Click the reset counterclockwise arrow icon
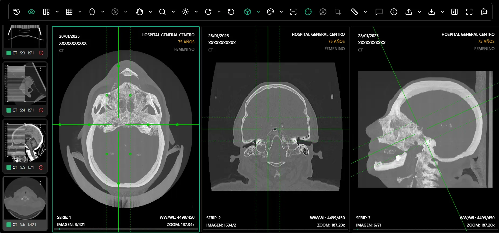 pos(231,12)
